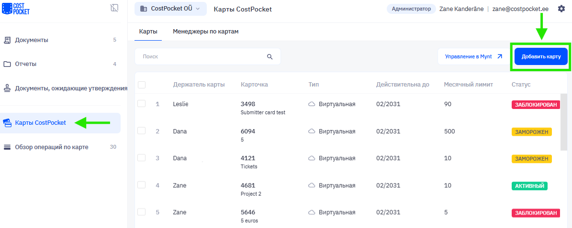This screenshot has width=572, height=228.
Task: Collapse sidebar with the panel icon
Action: click(x=114, y=8)
